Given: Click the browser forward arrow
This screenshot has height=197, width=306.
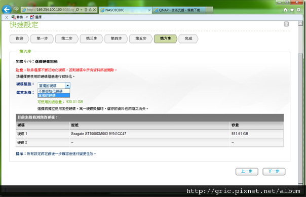Looking at the screenshot, I should click(x=16, y=9).
